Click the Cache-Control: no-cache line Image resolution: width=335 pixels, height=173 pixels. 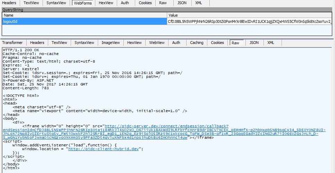point(31,54)
